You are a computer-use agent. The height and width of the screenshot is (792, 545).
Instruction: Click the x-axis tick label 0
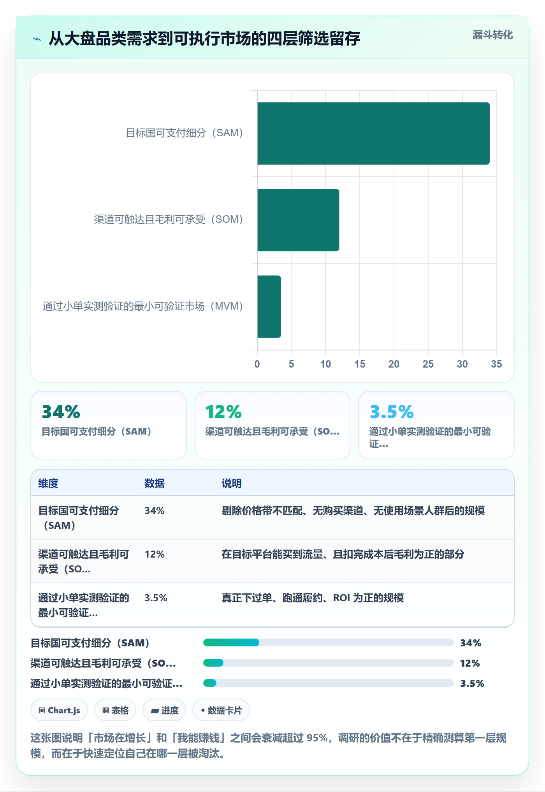click(x=257, y=364)
